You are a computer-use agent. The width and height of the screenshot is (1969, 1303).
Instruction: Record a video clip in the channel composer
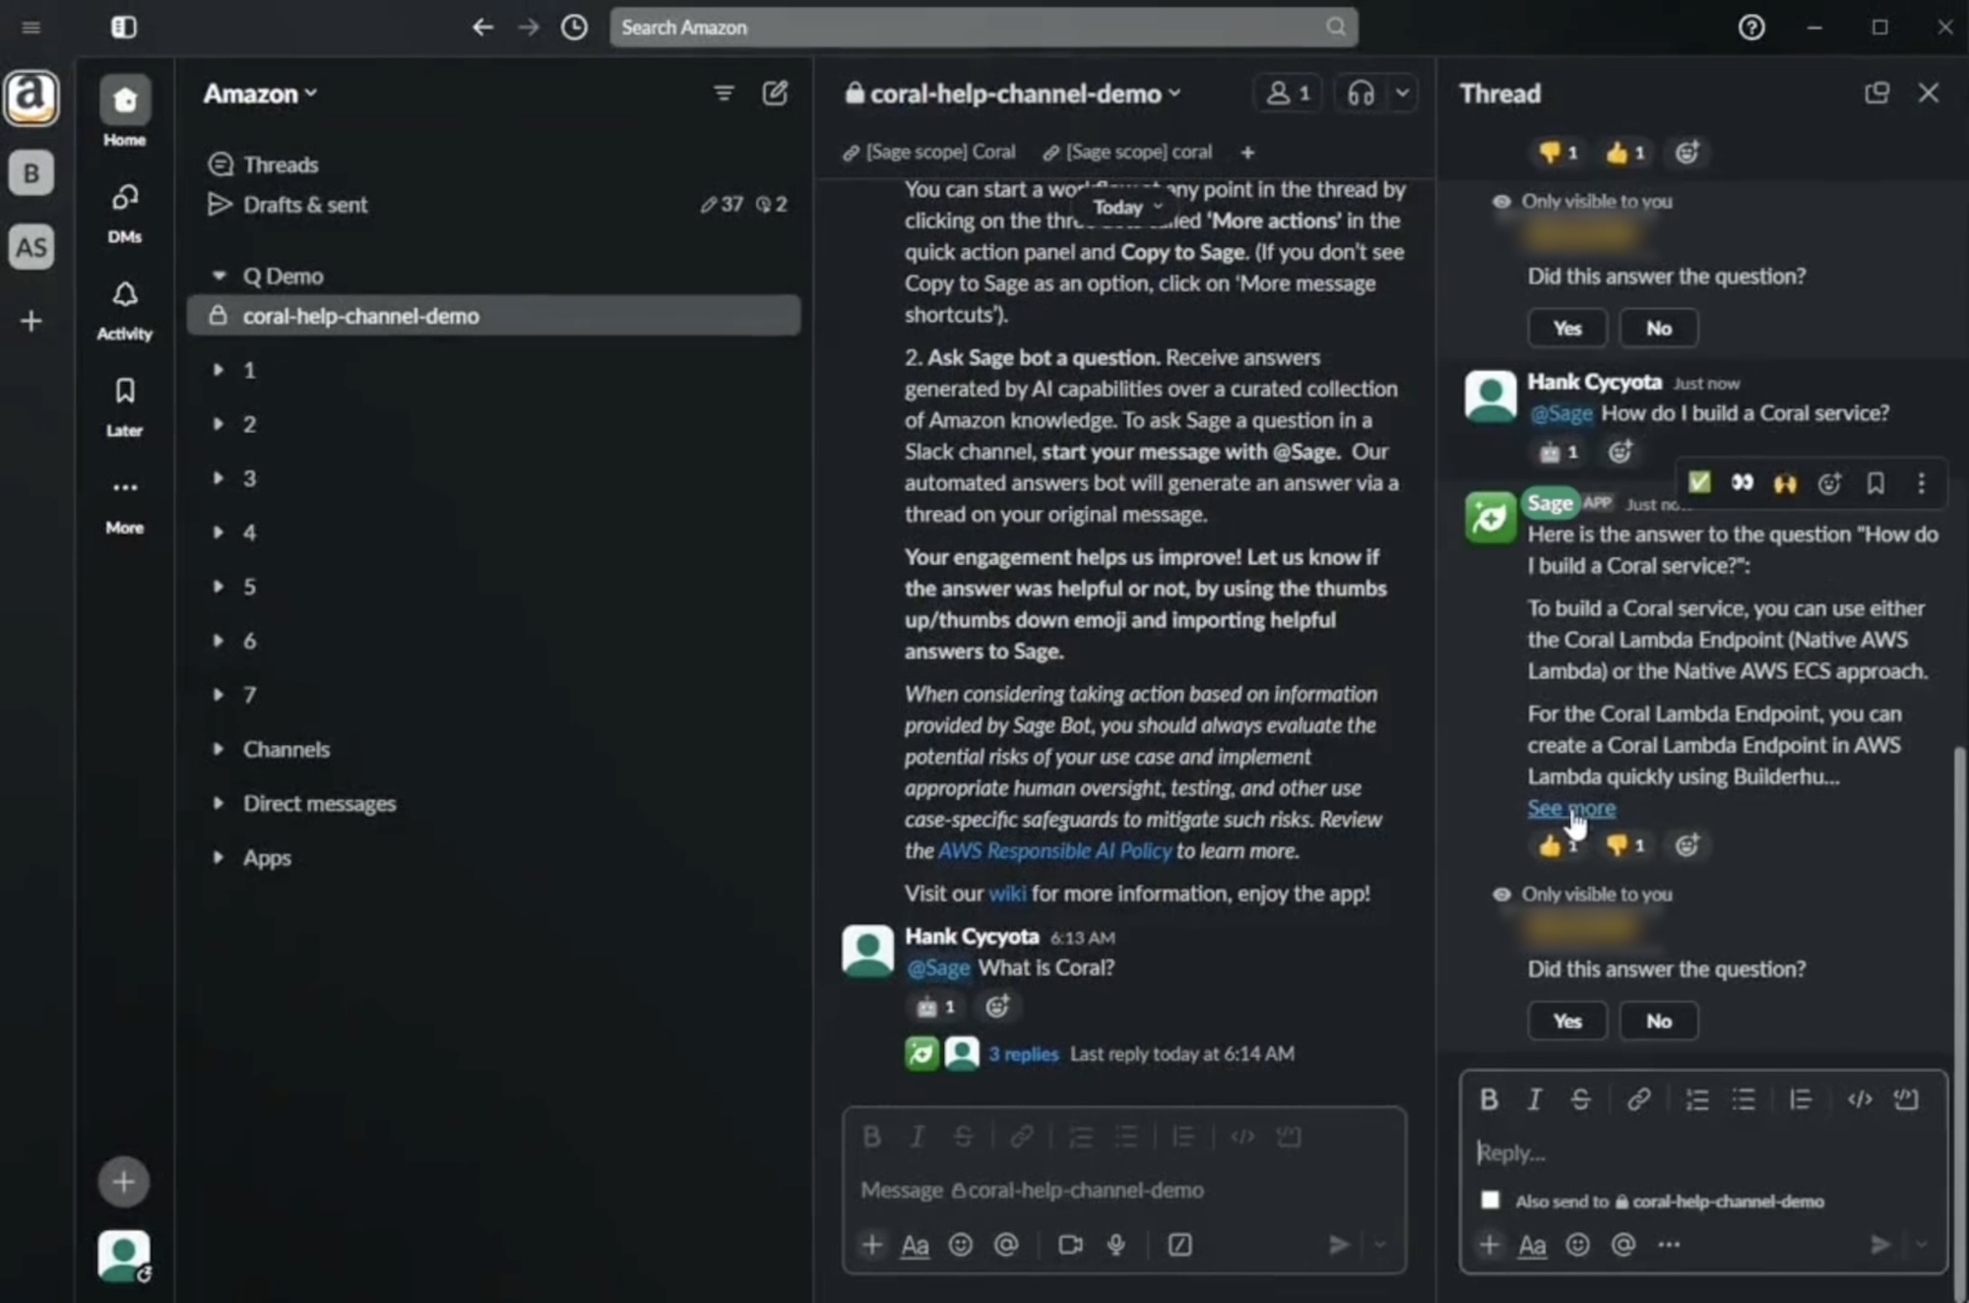click(x=1070, y=1245)
